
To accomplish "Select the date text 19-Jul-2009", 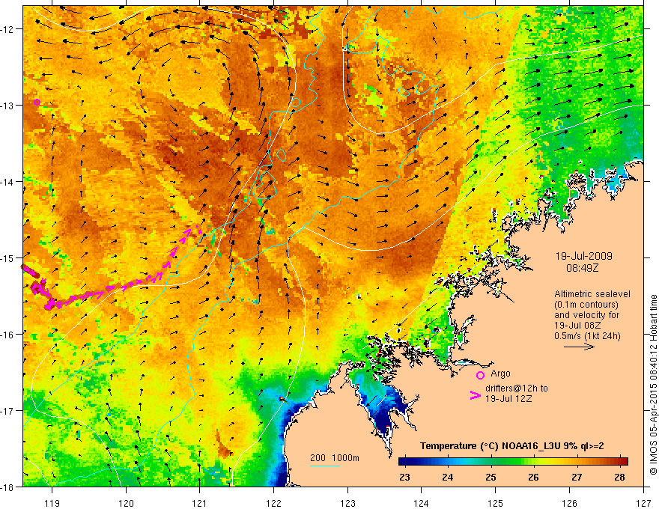I will [x=584, y=256].
